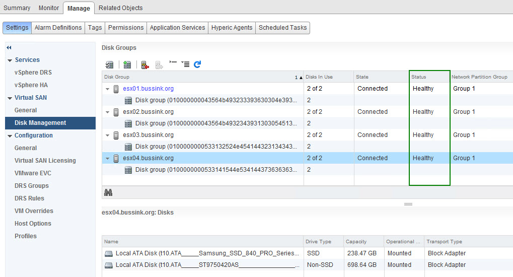513x277 pixels.
Task: Collapse the left navigation pane
Action: coord(9,47)
